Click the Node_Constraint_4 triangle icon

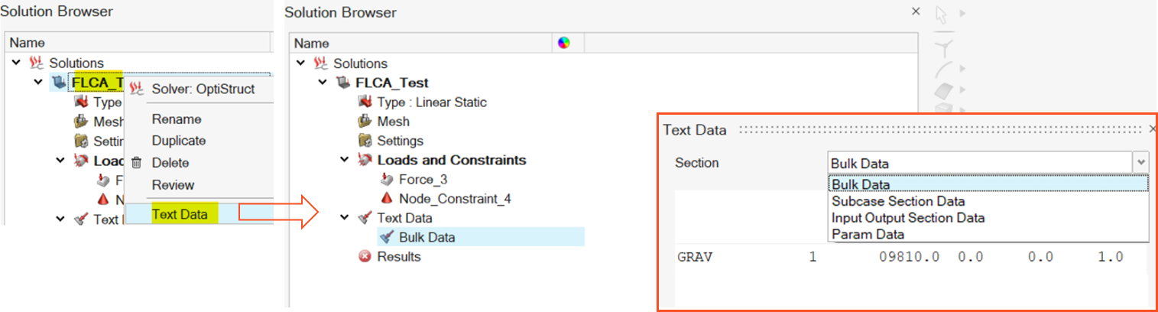click(x=386, y=199)
